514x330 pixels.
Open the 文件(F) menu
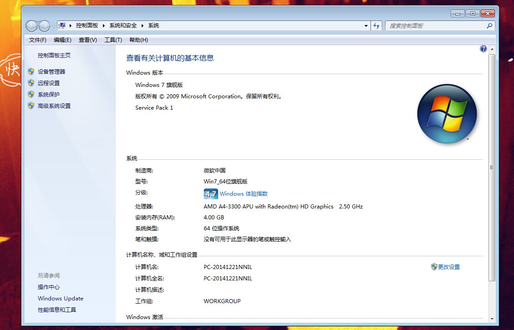click(x=38, y=40)
